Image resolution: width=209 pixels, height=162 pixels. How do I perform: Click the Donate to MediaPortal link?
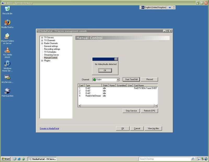click(x=50, y=129)
